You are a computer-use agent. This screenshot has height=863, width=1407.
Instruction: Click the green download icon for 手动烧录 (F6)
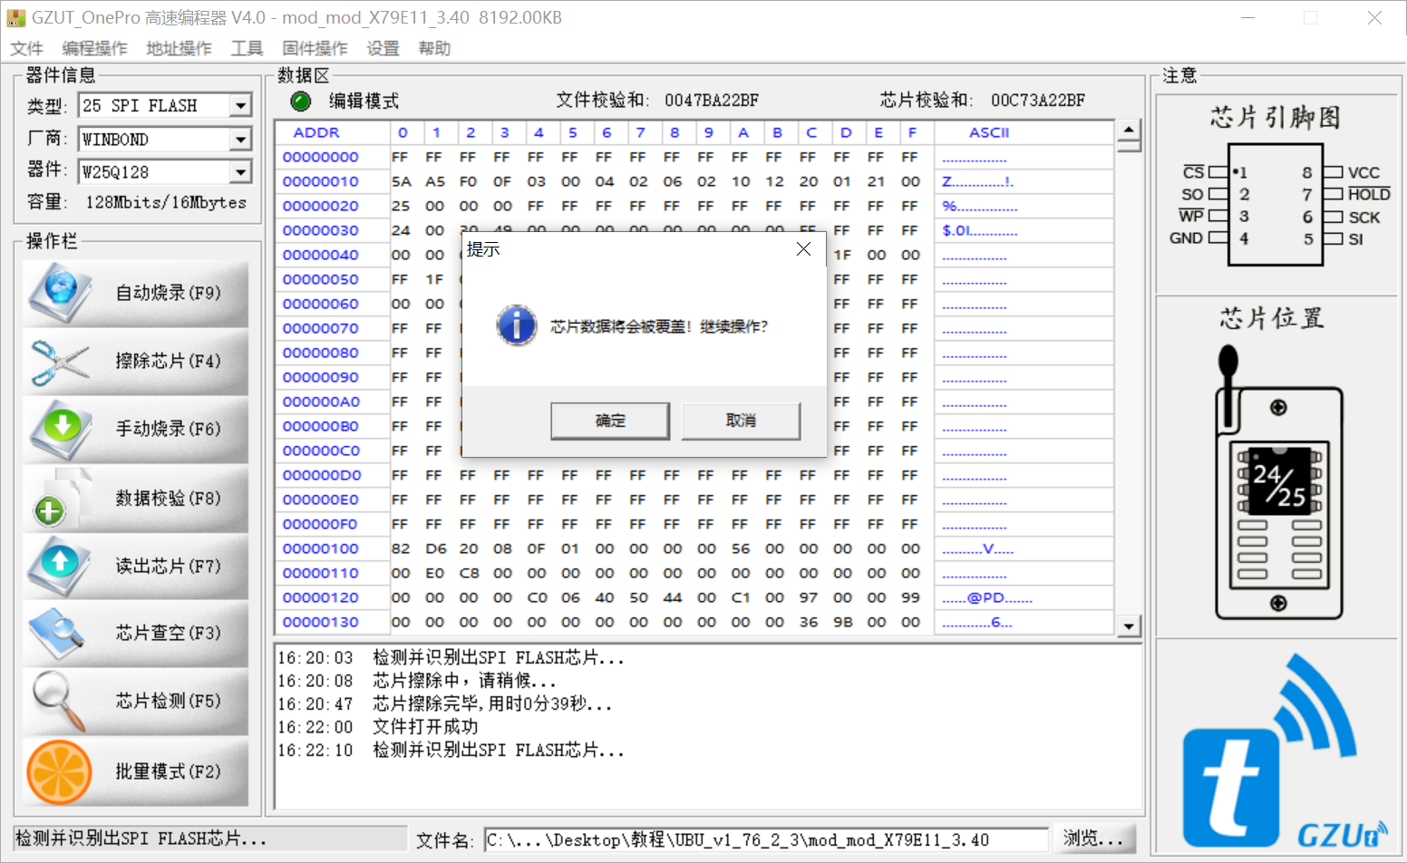[61, 429]
